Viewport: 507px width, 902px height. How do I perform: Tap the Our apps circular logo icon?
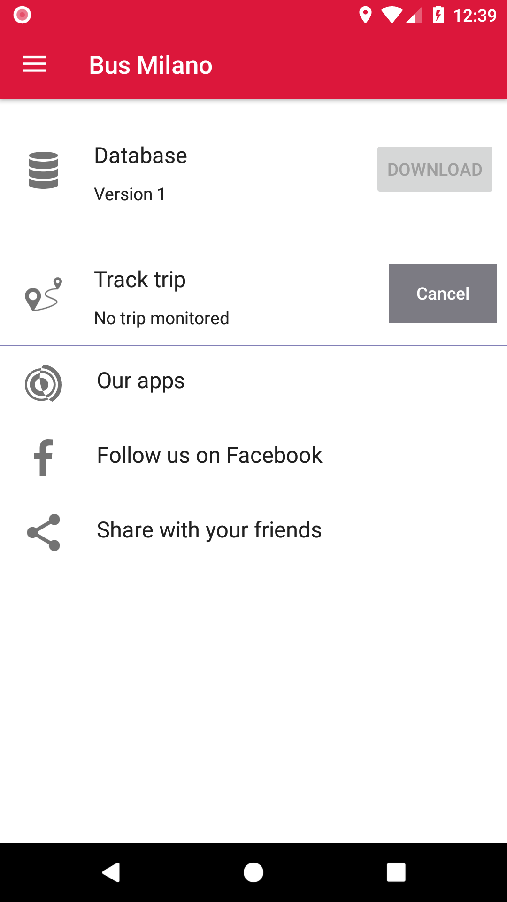pos(43,383)
